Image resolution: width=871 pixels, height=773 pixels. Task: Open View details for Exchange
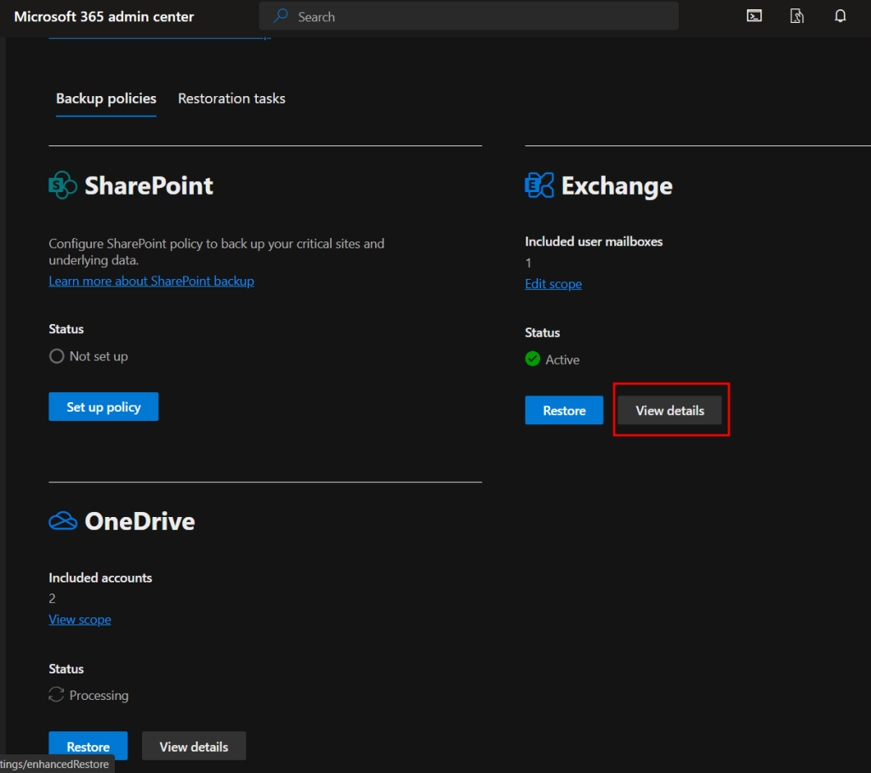pos(669,410)
